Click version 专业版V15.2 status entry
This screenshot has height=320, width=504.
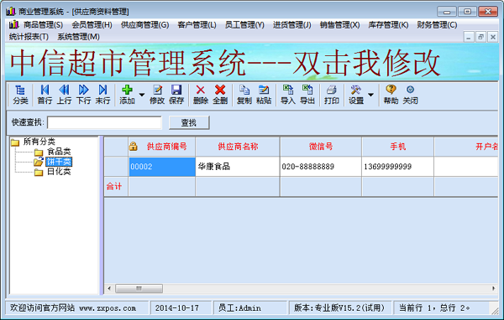(x=339, y=308)
